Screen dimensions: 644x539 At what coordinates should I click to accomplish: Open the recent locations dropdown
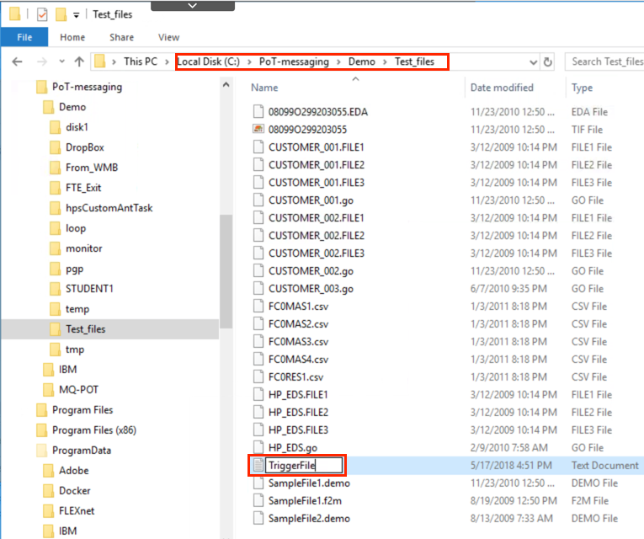61,62
